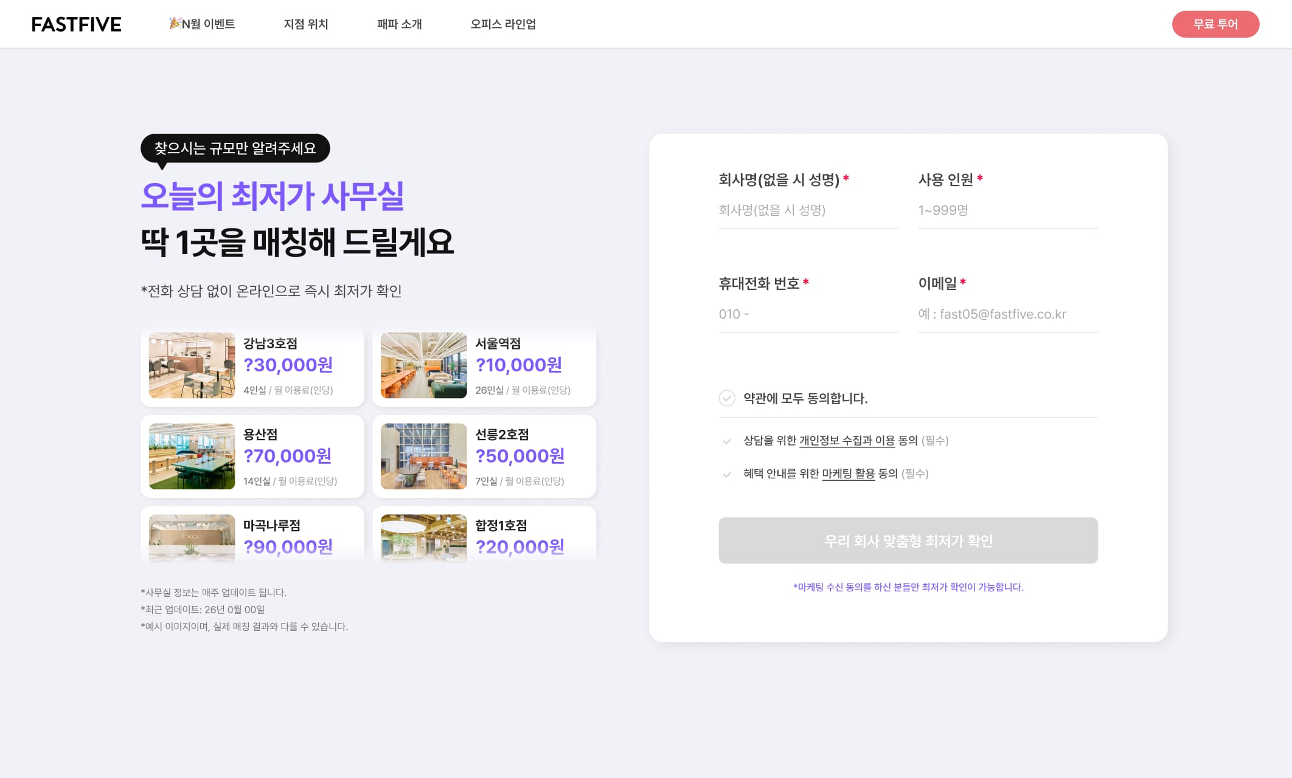Screen dimensions: 1292x778
Task: Click the FASTFIVE logo
Action: tap(77, 24)
